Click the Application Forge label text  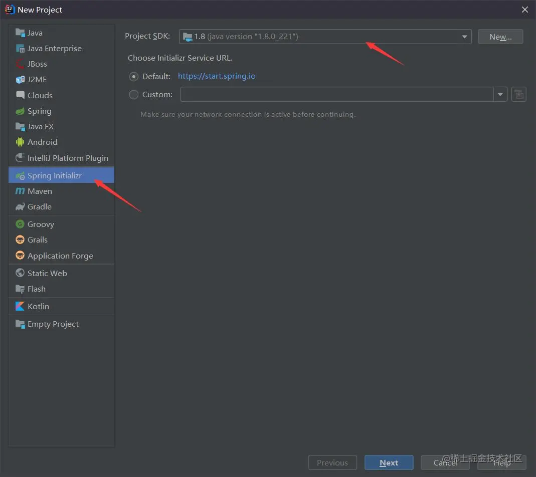(60, 256)
